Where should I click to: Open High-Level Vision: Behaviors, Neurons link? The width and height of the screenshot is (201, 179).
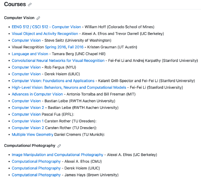pos(69,88)
